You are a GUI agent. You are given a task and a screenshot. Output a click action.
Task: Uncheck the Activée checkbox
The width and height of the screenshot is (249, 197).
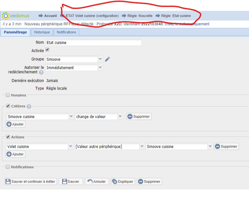tap(47, 50)
